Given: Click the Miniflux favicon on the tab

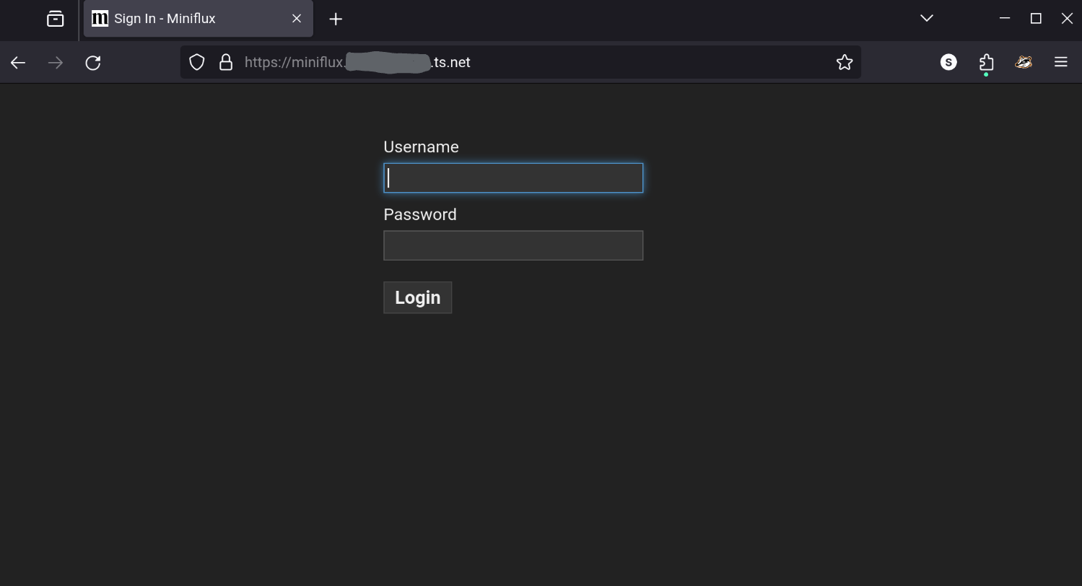Looking at the screenshot, I should [x=100, y=18].
